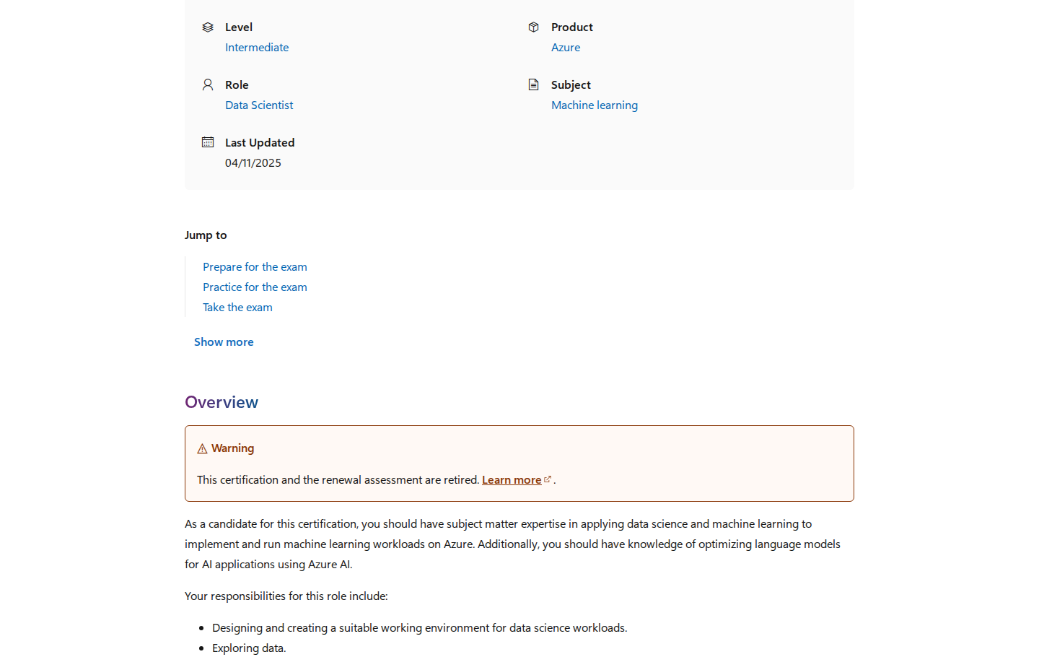Click the Last Updated calendar icon
This screenshot has height=657, width=1039.
(208, 142)
